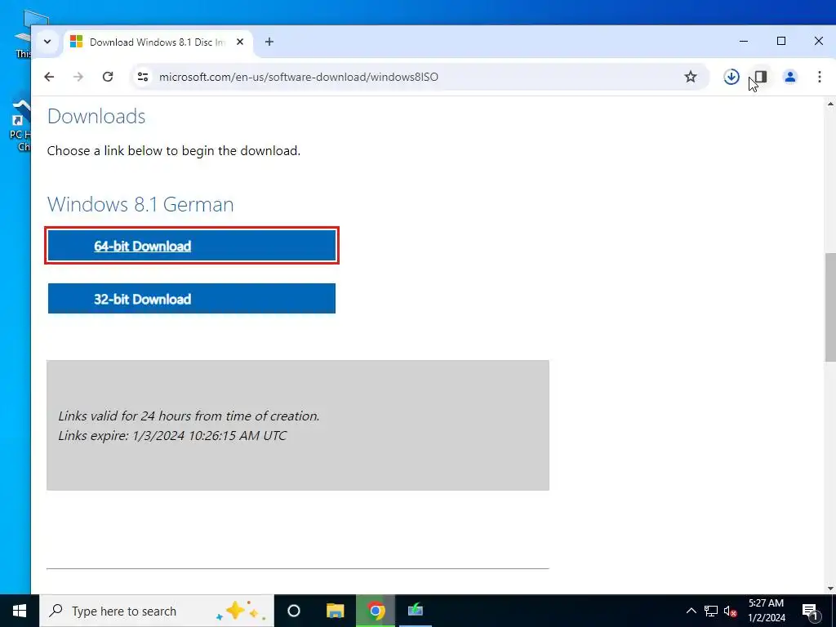This screenshot has width=836, height=627.
Task: Close the Download Windows 8.1 tab
Action: point(240,42)
